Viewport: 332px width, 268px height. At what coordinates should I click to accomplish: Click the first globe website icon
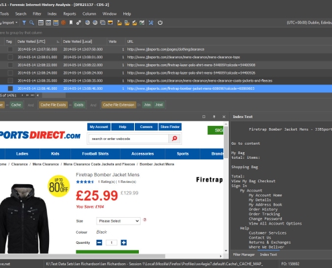pyautogui.click(x=87, y=23)
